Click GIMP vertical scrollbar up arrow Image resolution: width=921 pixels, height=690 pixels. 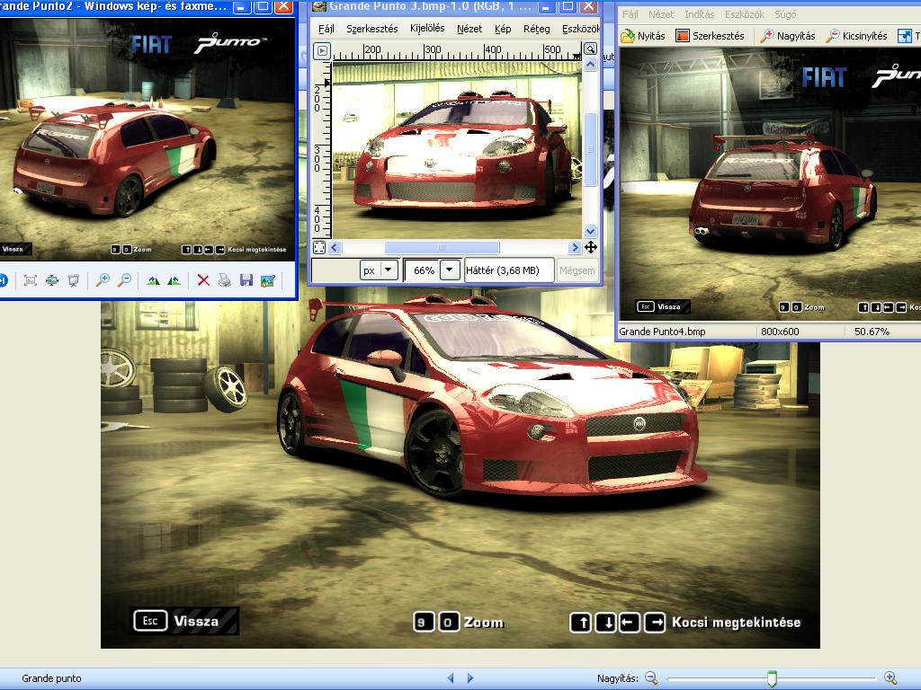(590, 65)
